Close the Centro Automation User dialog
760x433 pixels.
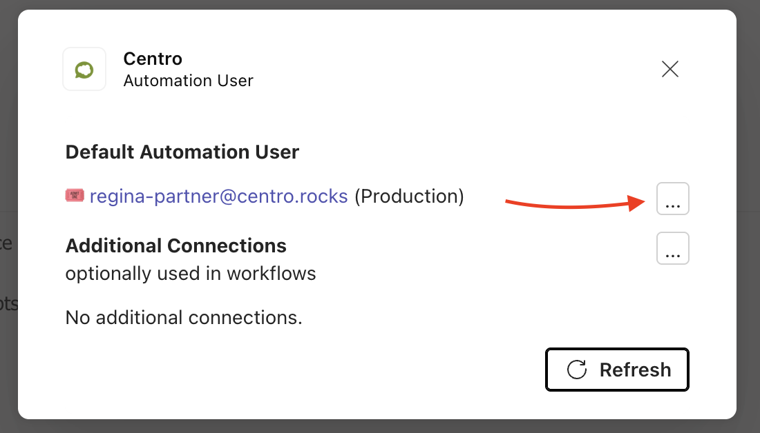click(670, 69)
